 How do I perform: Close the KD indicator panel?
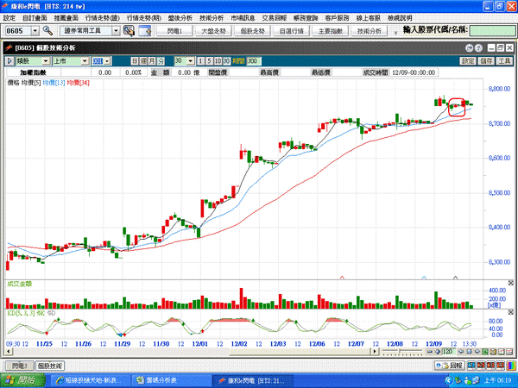[511, 312]
